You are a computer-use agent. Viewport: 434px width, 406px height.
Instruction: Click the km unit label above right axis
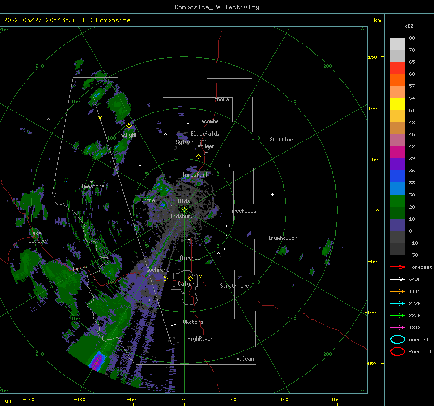[378, 20]
